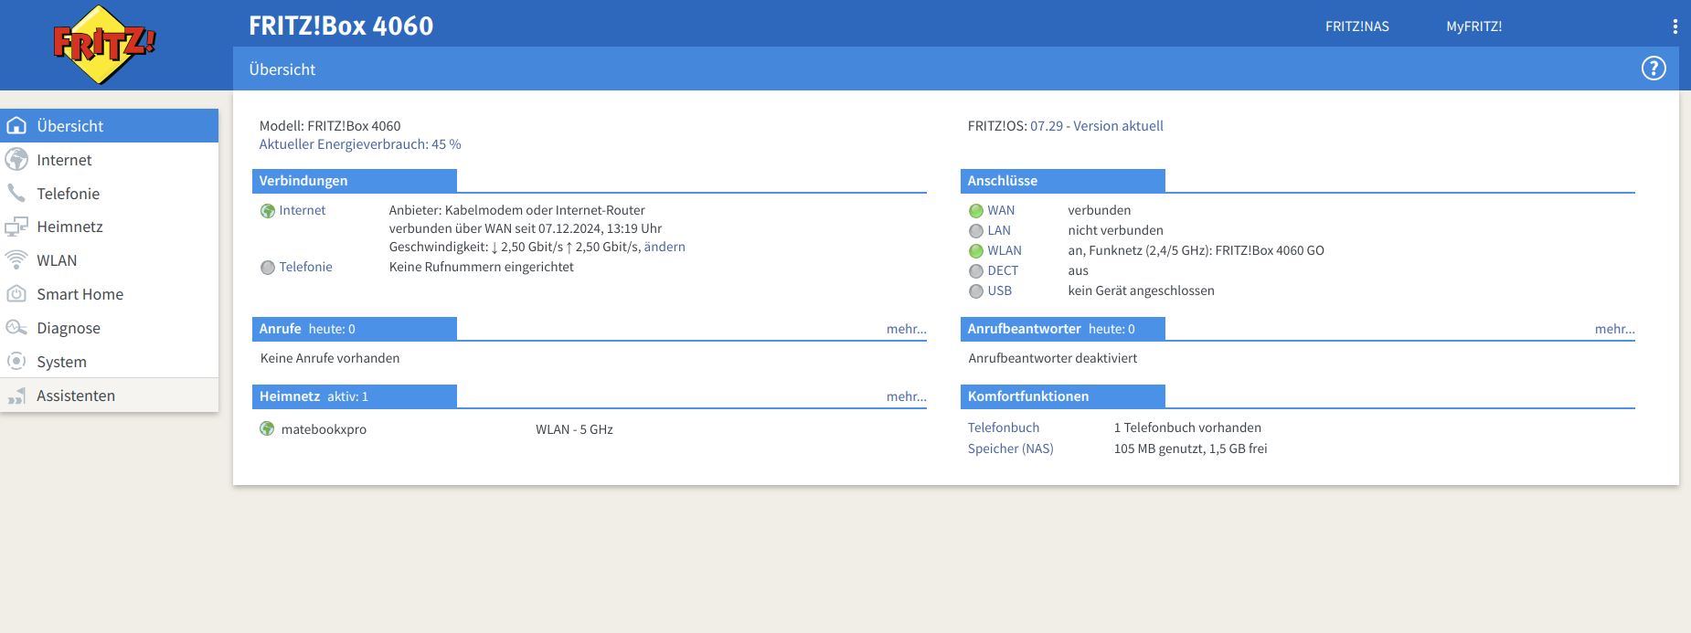Show more calls via Anrufe mehr link

pyautogui.click(x=906, y=329)
